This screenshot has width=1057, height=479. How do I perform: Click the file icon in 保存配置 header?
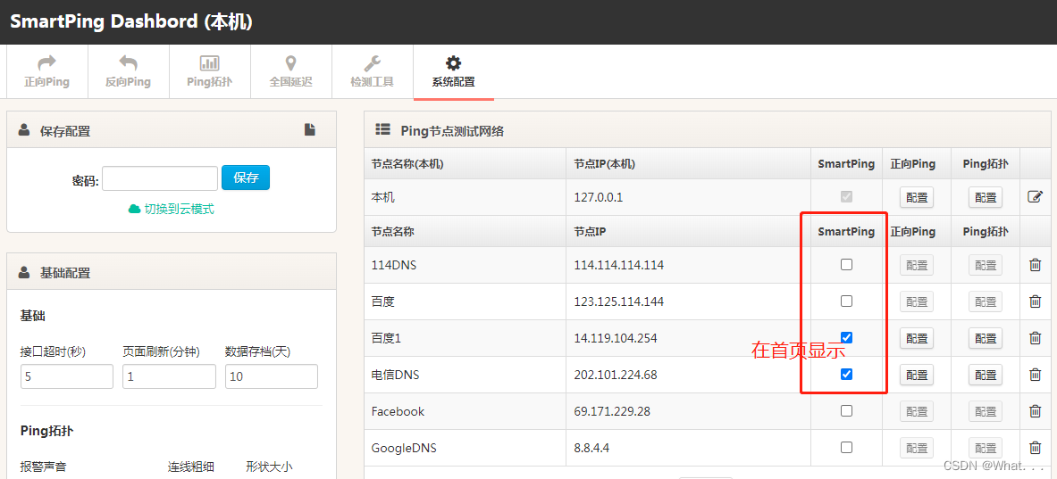310,130
